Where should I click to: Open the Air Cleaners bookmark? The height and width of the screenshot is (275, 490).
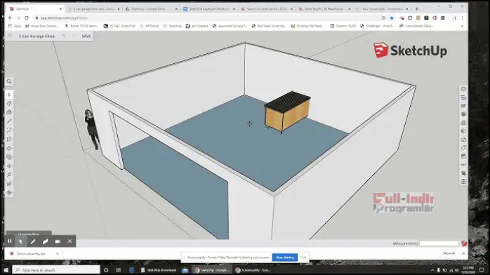click(x=197, y=26)
